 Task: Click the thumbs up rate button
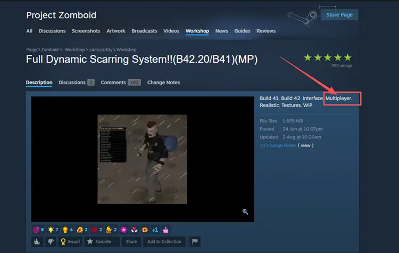click(x=37, y=241)
